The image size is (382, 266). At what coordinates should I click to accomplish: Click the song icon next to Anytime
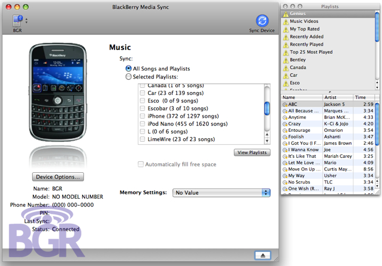pyautogui.click(x=285, y=118)
